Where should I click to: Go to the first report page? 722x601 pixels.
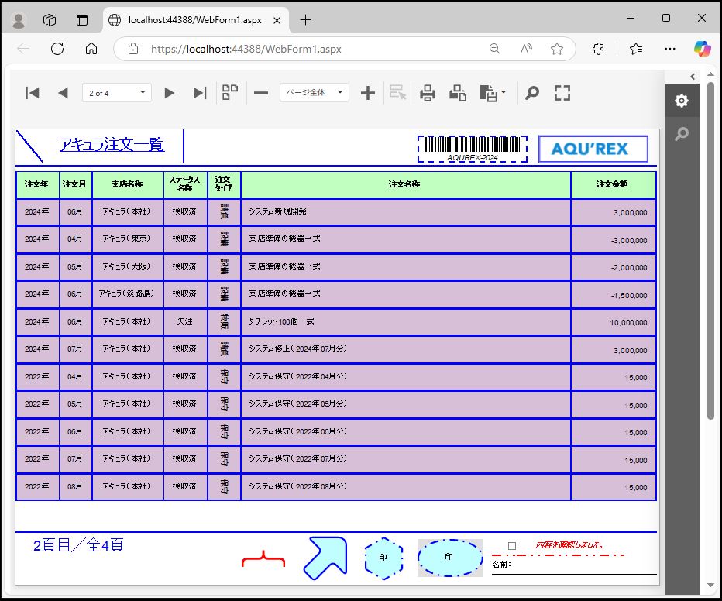pyautogui.click(x=33, y=93)
